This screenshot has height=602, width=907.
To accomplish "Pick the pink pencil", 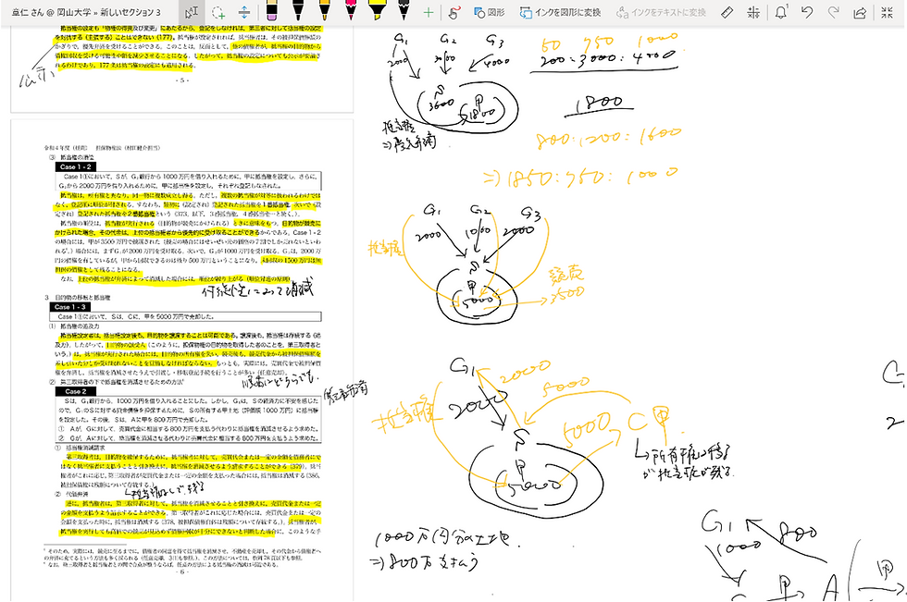I will (x=351, y=11).
